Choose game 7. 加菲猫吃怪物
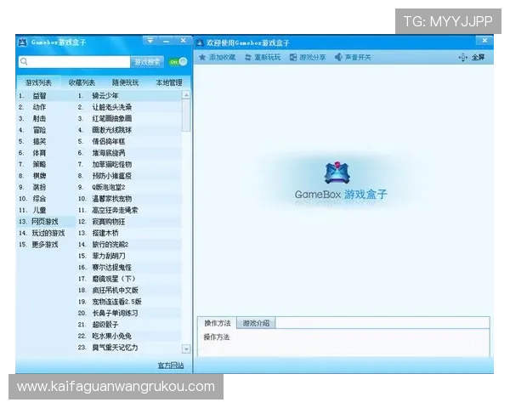 pos(129,164)
